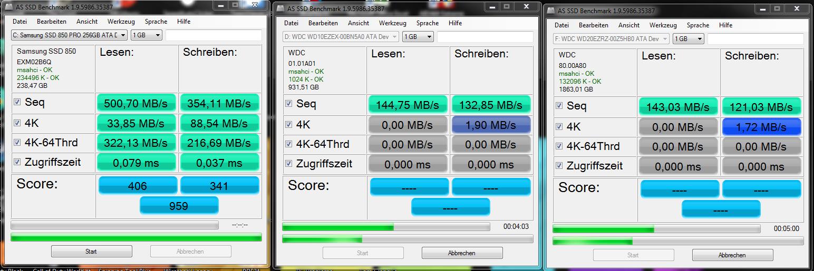This screenshot has height=271, width=814.
Task: Disable the 4K-64Thrd test in the Samsung SSD window
Action: [17, 143]
